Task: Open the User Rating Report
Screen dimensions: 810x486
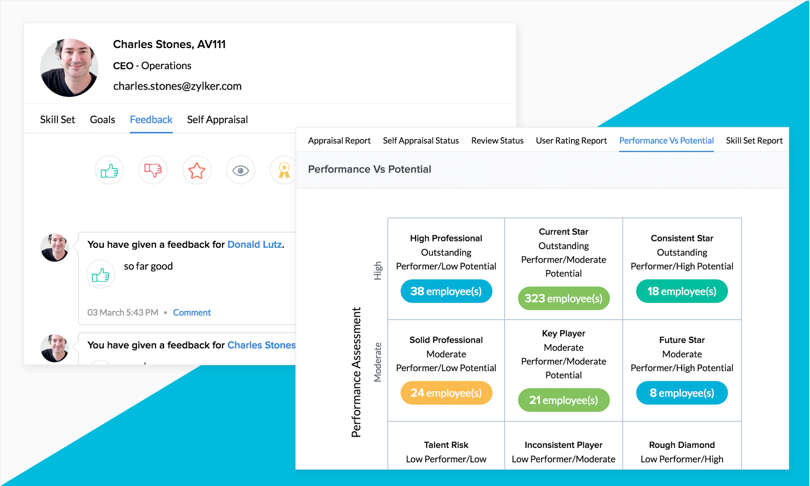Action: [x=571, y=141]
